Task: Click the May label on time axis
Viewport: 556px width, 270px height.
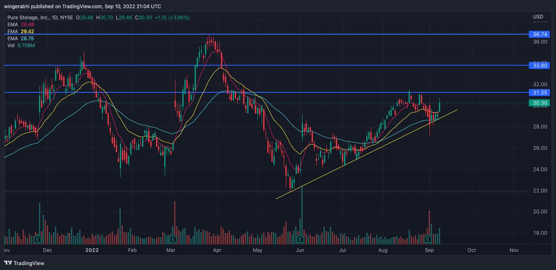Action: 258,250
